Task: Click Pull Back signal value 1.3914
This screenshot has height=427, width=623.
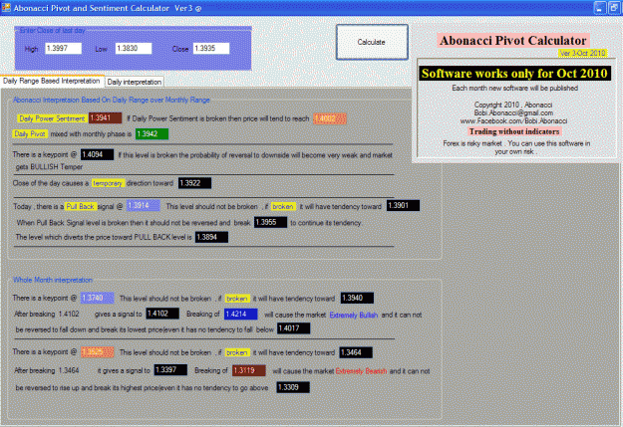Action: coord(144,206)
